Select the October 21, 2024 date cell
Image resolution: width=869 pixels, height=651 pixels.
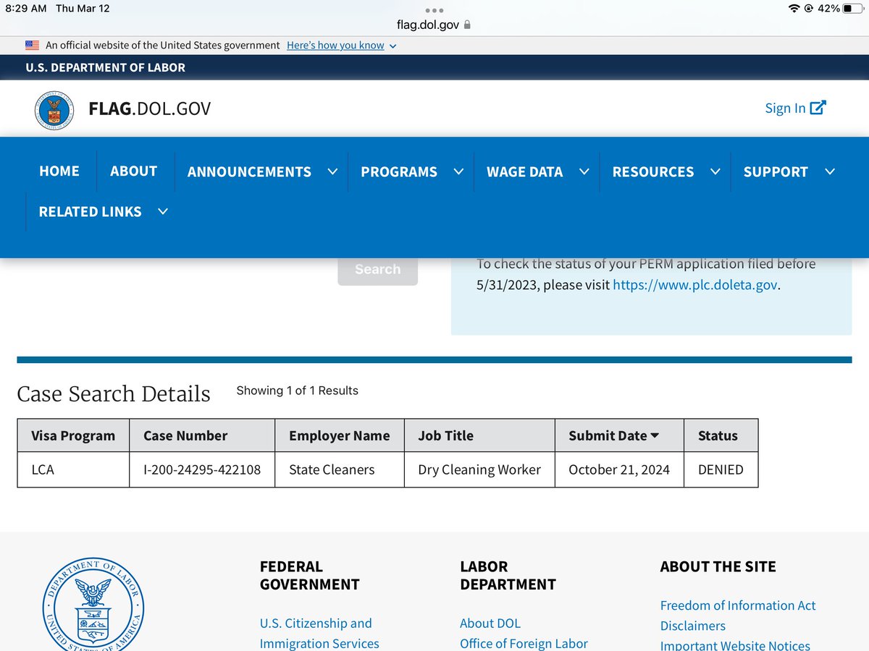click(619, 469)
